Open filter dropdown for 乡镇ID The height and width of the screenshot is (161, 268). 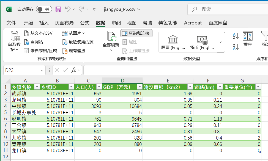point(71,87)
